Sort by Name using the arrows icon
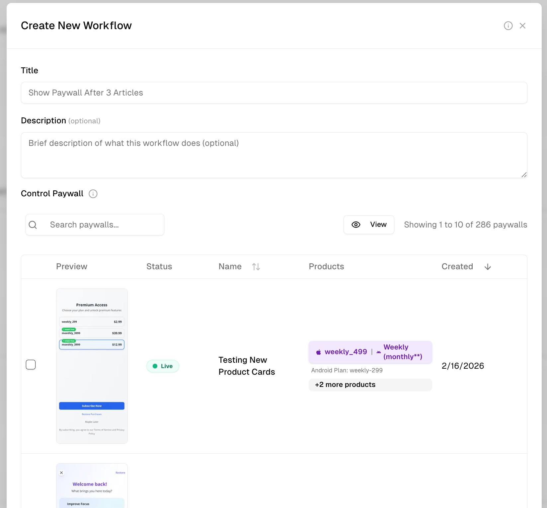The height and width of the screenshot is (508, 547). 256,267
